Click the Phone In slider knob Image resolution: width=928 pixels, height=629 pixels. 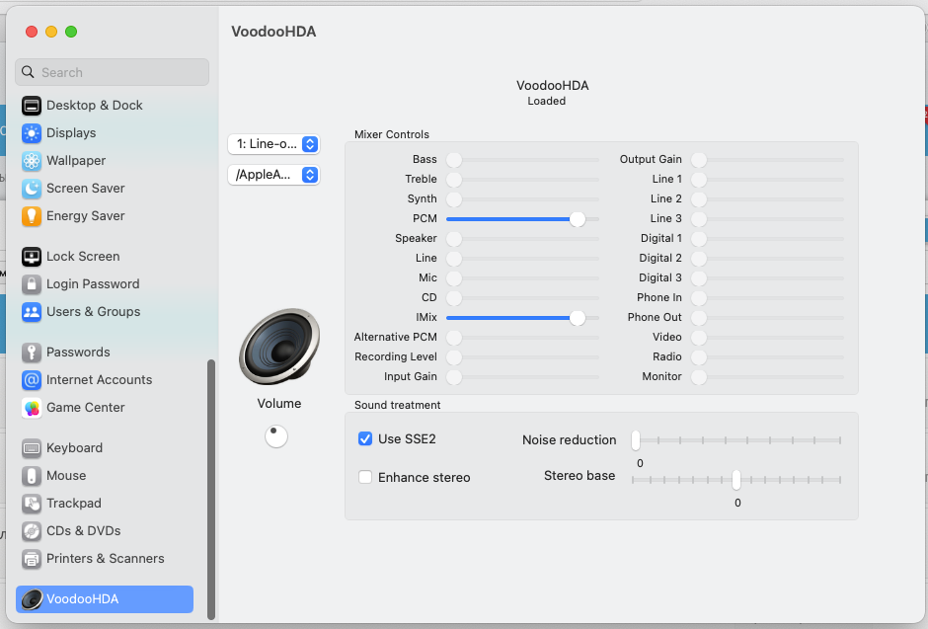(699, 297)
